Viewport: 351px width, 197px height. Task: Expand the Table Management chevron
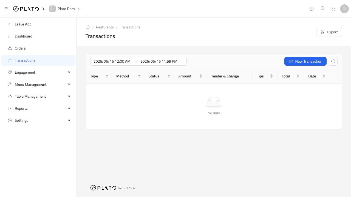pyautogui.click(x=69, y=96)
